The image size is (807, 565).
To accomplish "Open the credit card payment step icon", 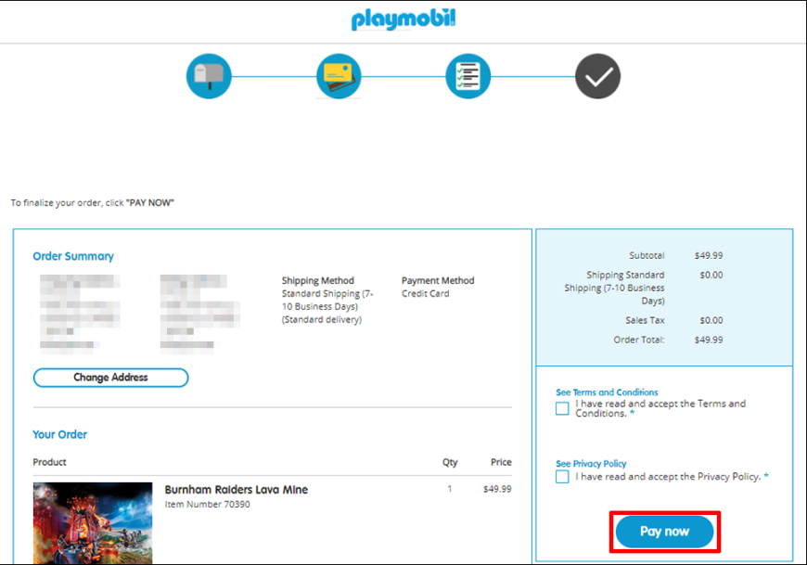I will (339, 76).
